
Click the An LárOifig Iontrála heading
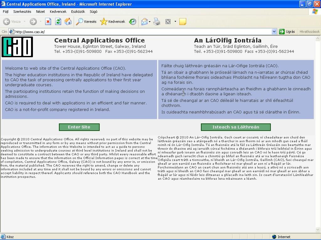coord(228,40)
